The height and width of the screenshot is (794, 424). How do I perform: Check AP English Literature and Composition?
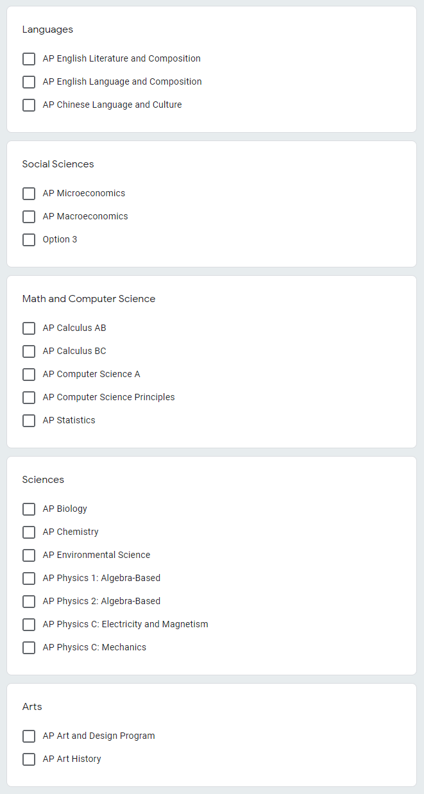(29, 59)
